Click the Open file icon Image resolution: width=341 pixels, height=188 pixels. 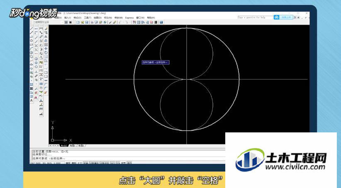click(x=82, y=22)
